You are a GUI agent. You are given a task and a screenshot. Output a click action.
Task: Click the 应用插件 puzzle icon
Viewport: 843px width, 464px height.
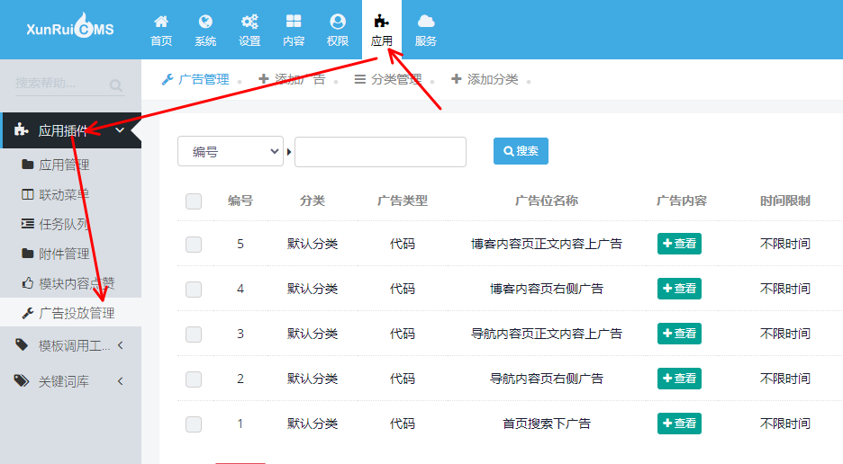[21, 129]
